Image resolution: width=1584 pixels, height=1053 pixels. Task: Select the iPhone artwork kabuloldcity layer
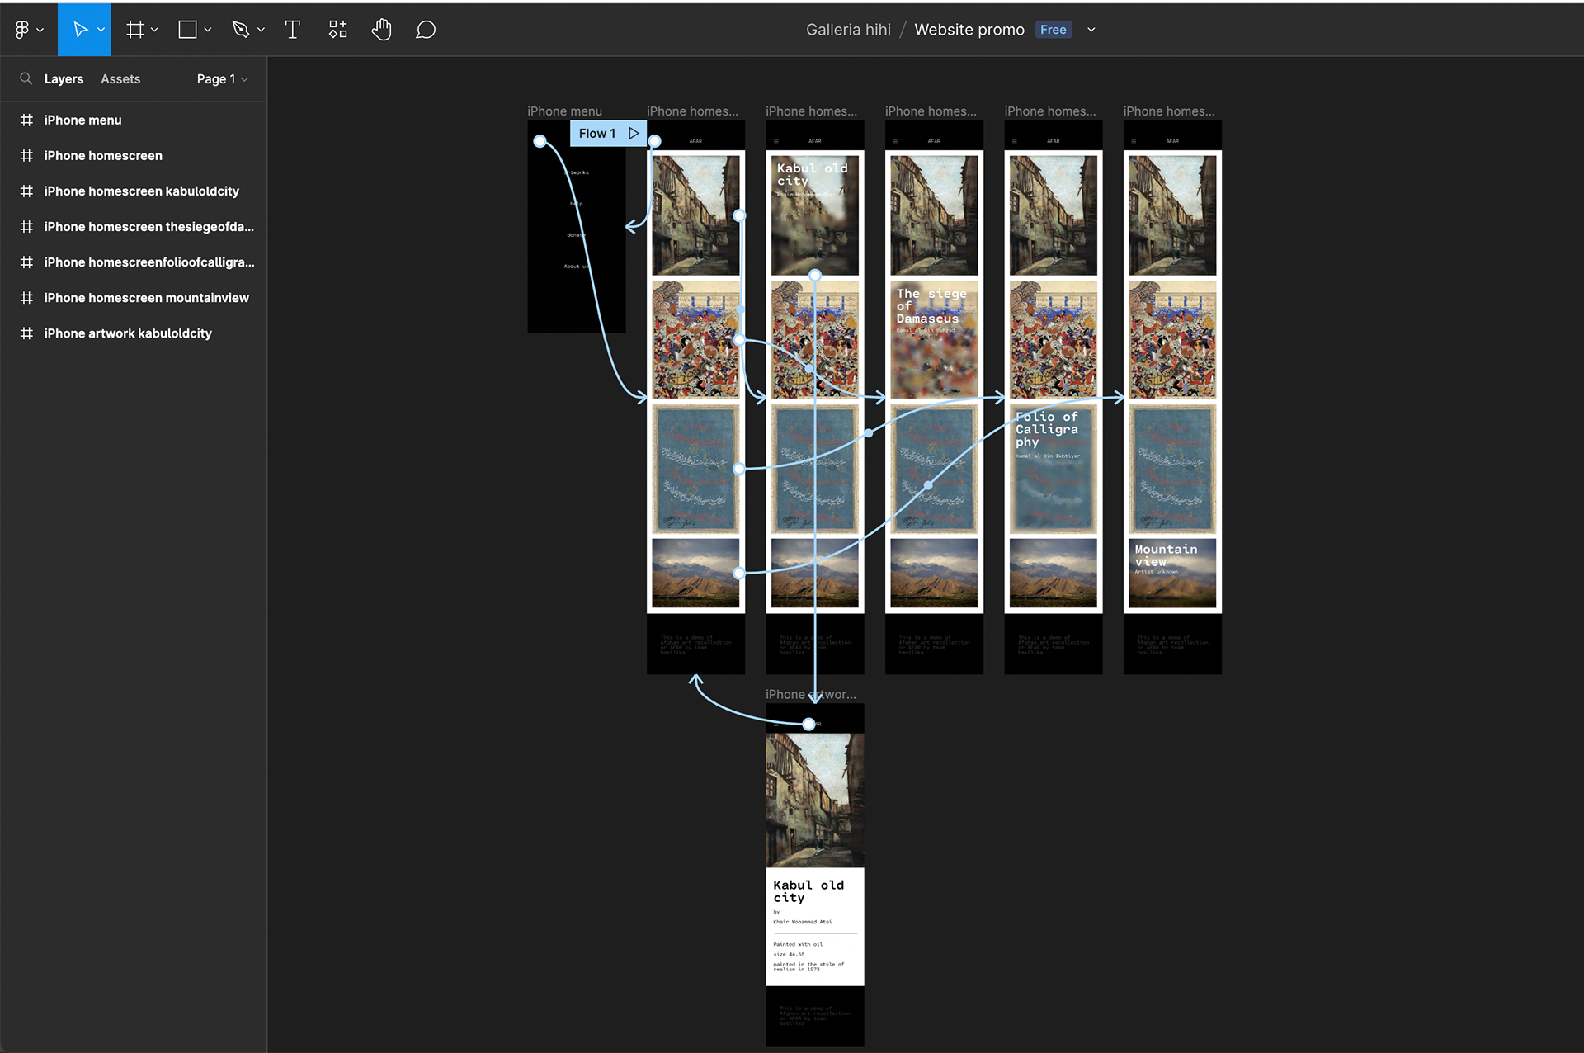(x=134, y=333)
